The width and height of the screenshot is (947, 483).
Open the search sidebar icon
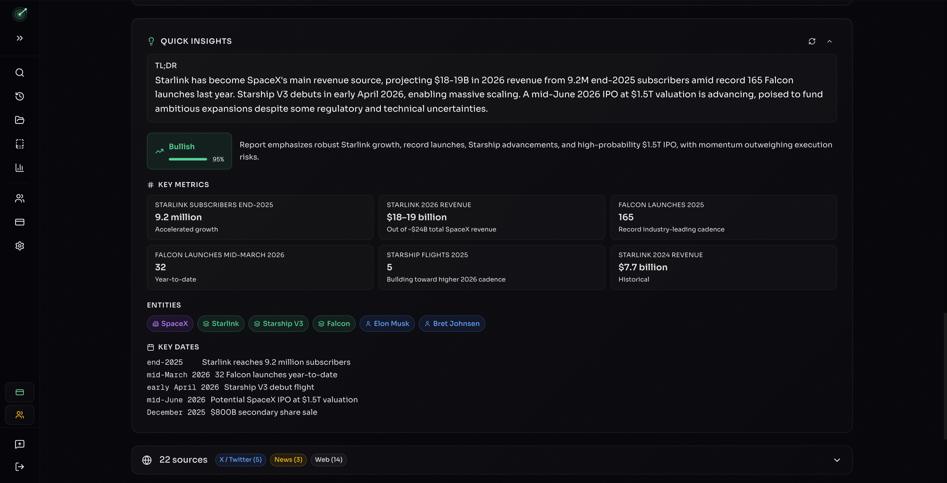pyautogui.click(x=19, y=72)
